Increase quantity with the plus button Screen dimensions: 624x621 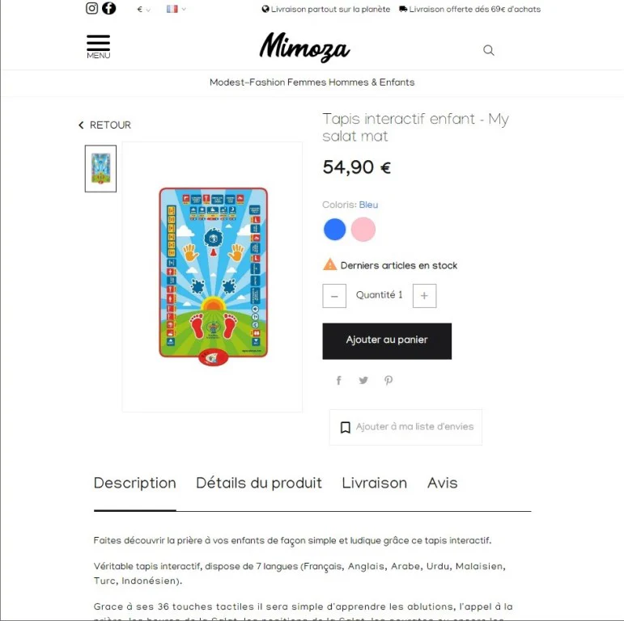point(424,296)
